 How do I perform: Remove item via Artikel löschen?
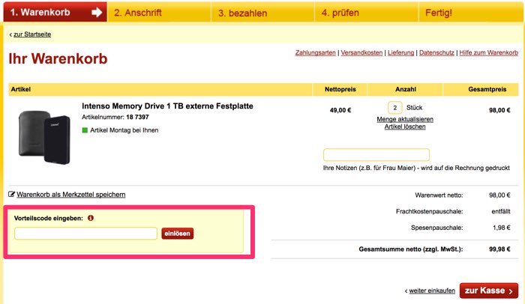point(405,127)
